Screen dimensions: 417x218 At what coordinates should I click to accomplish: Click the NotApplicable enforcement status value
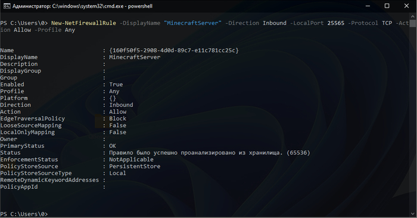click(x=131, y=160)
